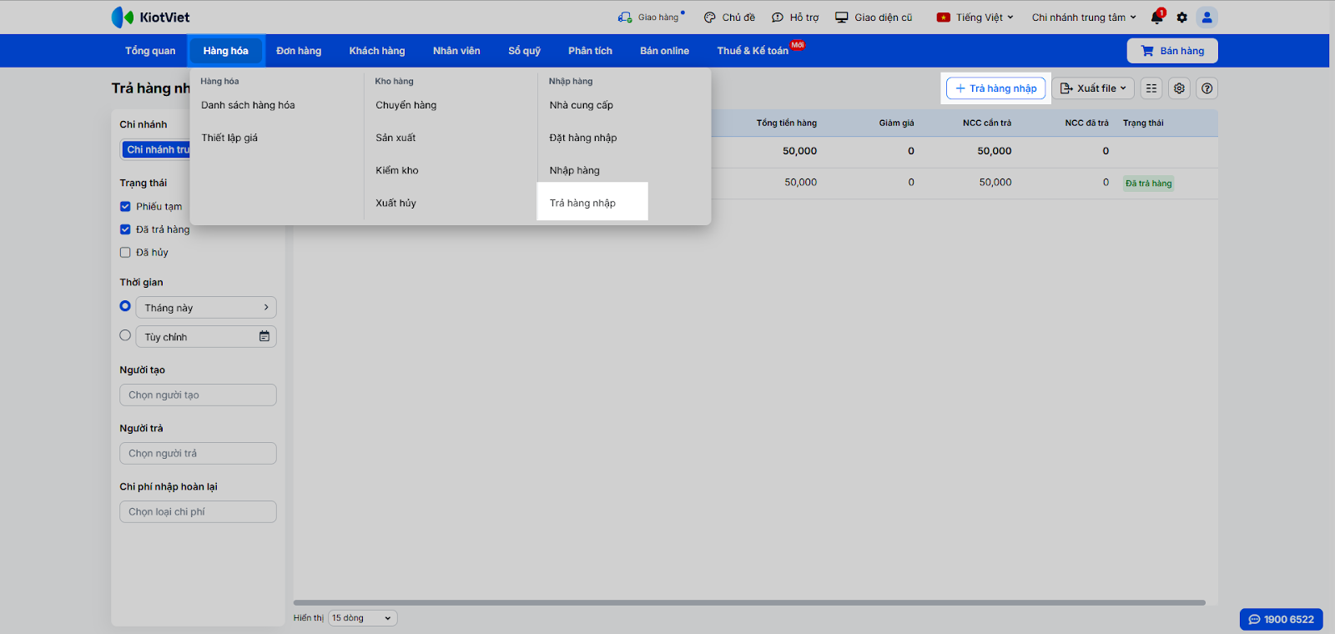Open the Tiếng Việt language dropdown
The height and width of the screenshot is (634, 1335).
(x=975, y=18)
